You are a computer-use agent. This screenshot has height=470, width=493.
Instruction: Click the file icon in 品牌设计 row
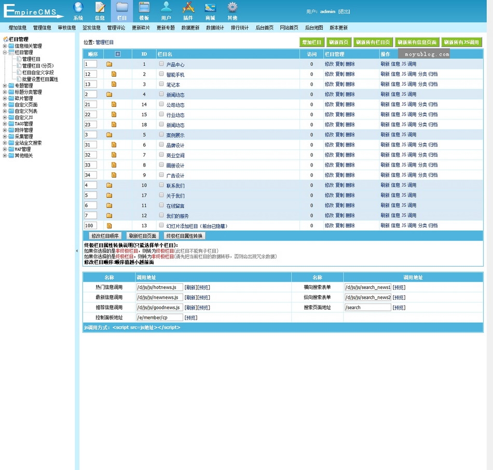[114, 145]
